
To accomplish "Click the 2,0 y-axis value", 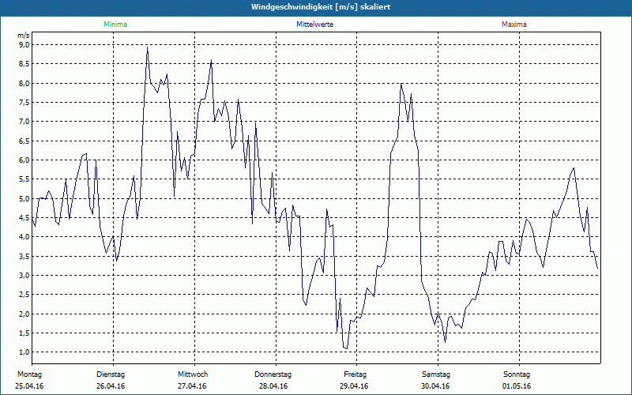I will coord(24,314).
